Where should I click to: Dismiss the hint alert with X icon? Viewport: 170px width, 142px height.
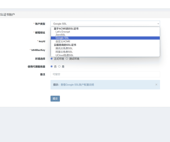tap(156, 84)
